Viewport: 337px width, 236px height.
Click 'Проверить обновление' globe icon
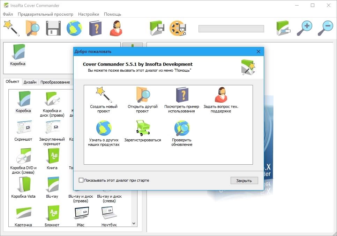coord(182,133)
